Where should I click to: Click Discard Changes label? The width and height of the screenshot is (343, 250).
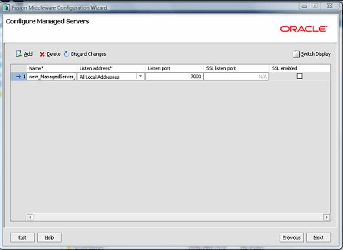tap(89, 54)
